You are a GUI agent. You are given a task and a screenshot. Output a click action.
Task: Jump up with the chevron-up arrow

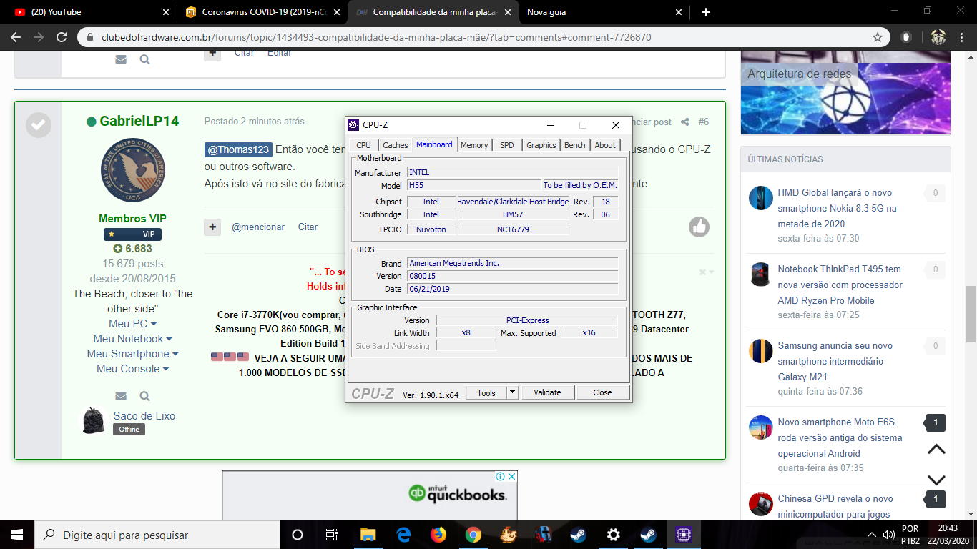point(936,450)
